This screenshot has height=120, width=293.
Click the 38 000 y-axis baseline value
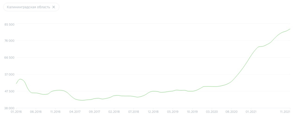[10, 108]
